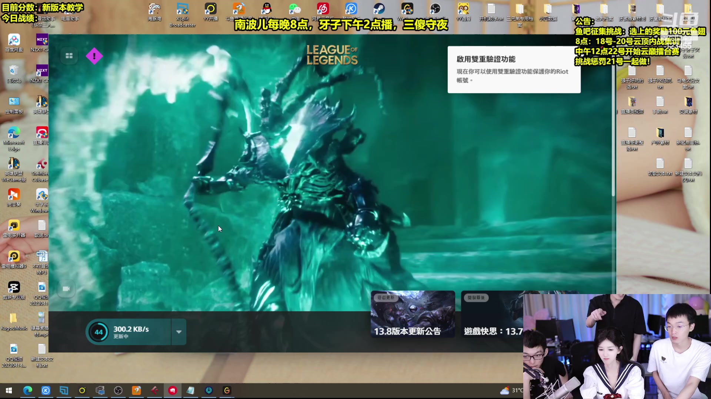
Task: Open the 13.8版本更新公告 news card
Action: [413, 314]
